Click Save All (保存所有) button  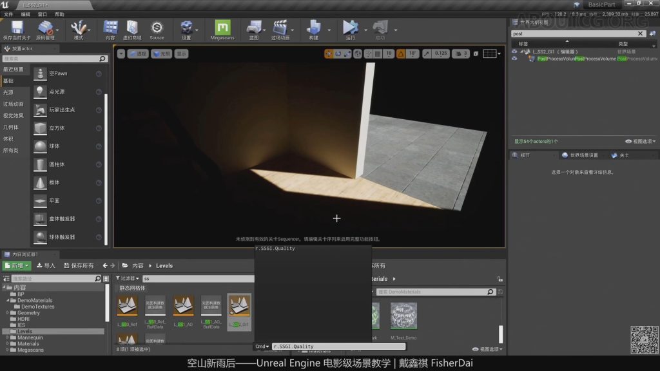coord(78,265)
